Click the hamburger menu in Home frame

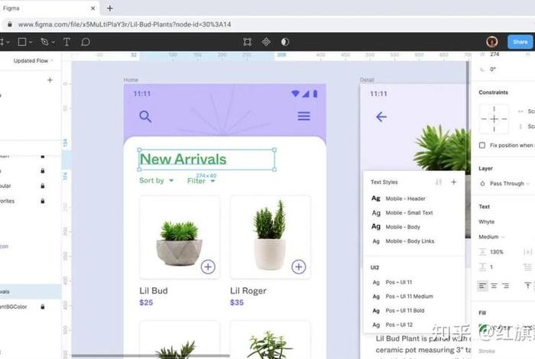point(303,116)
